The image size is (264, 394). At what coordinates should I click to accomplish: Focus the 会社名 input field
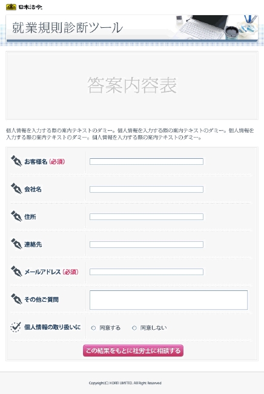pyautogui.click(x=147, y=189)
